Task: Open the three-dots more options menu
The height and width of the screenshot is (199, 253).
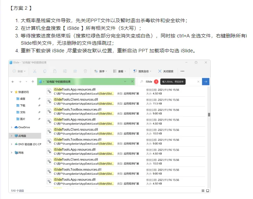Action: 182,71
